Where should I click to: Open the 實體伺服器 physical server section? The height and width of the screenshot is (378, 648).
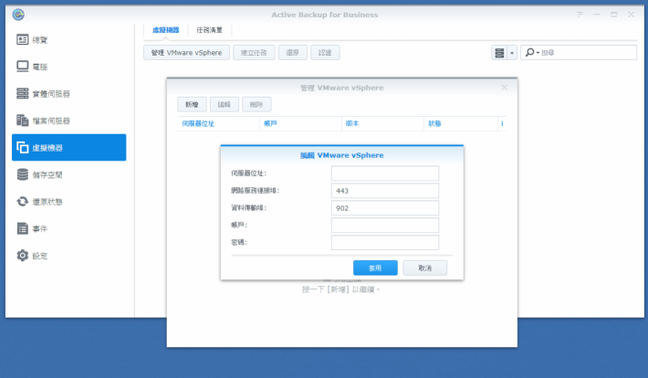pos(69,93)
